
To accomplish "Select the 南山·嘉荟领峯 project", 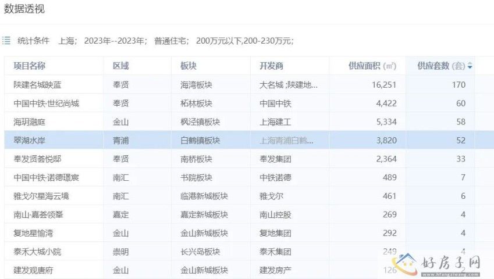I will coord(38,214).
